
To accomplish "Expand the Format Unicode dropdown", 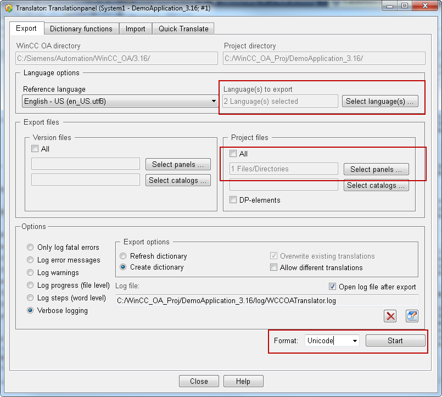I will pyautogui.click(x=355, y=341).
